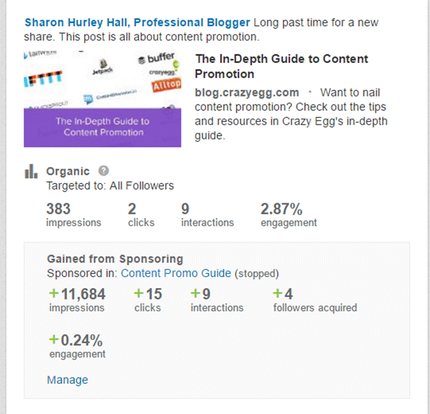Select the 2.87% engagement organic stat
The width and height of the screenshot is (430, 414).
pos(282,209)
